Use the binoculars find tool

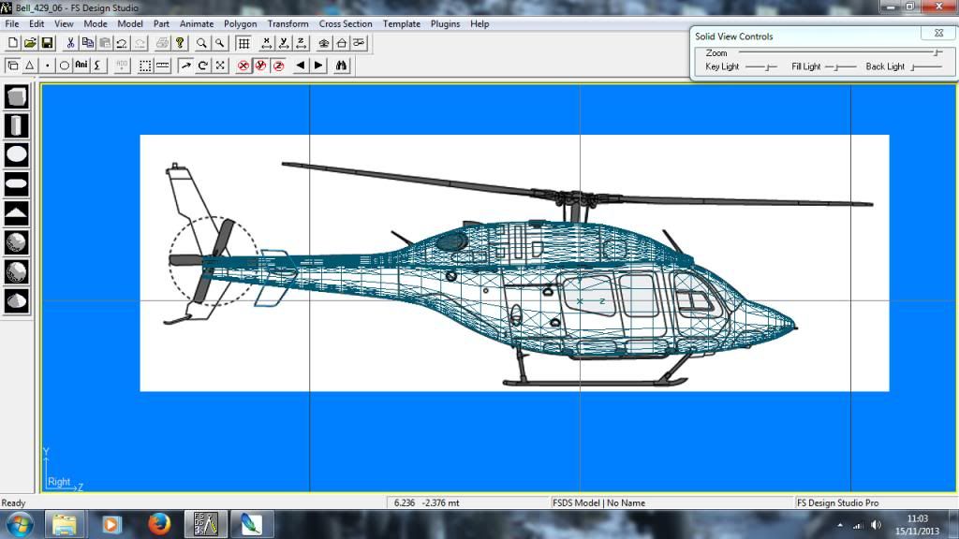[x=340, y=65]
